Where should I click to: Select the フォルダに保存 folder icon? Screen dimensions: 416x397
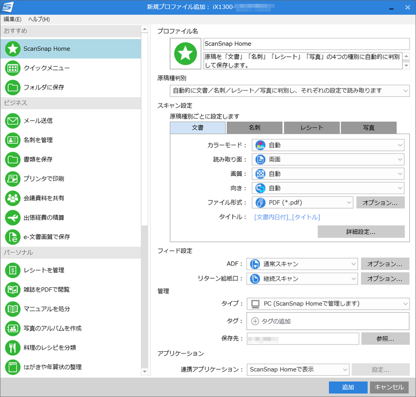(12, 87)
